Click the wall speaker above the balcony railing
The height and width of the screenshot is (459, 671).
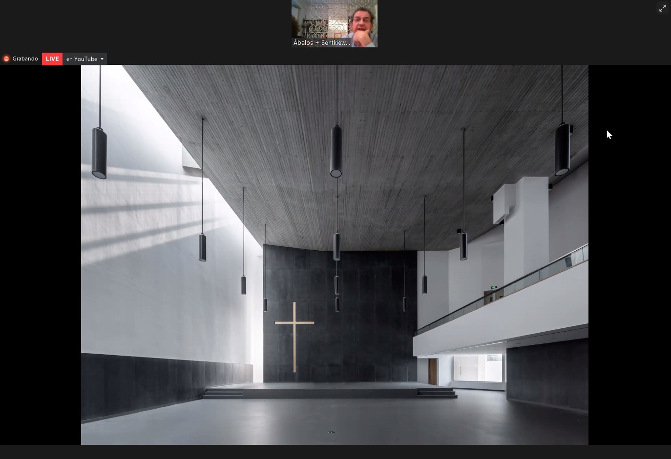pos(568,262)
